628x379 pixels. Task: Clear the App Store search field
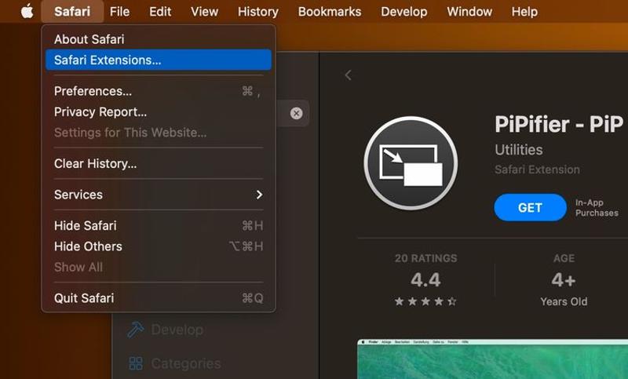(297, 113)
